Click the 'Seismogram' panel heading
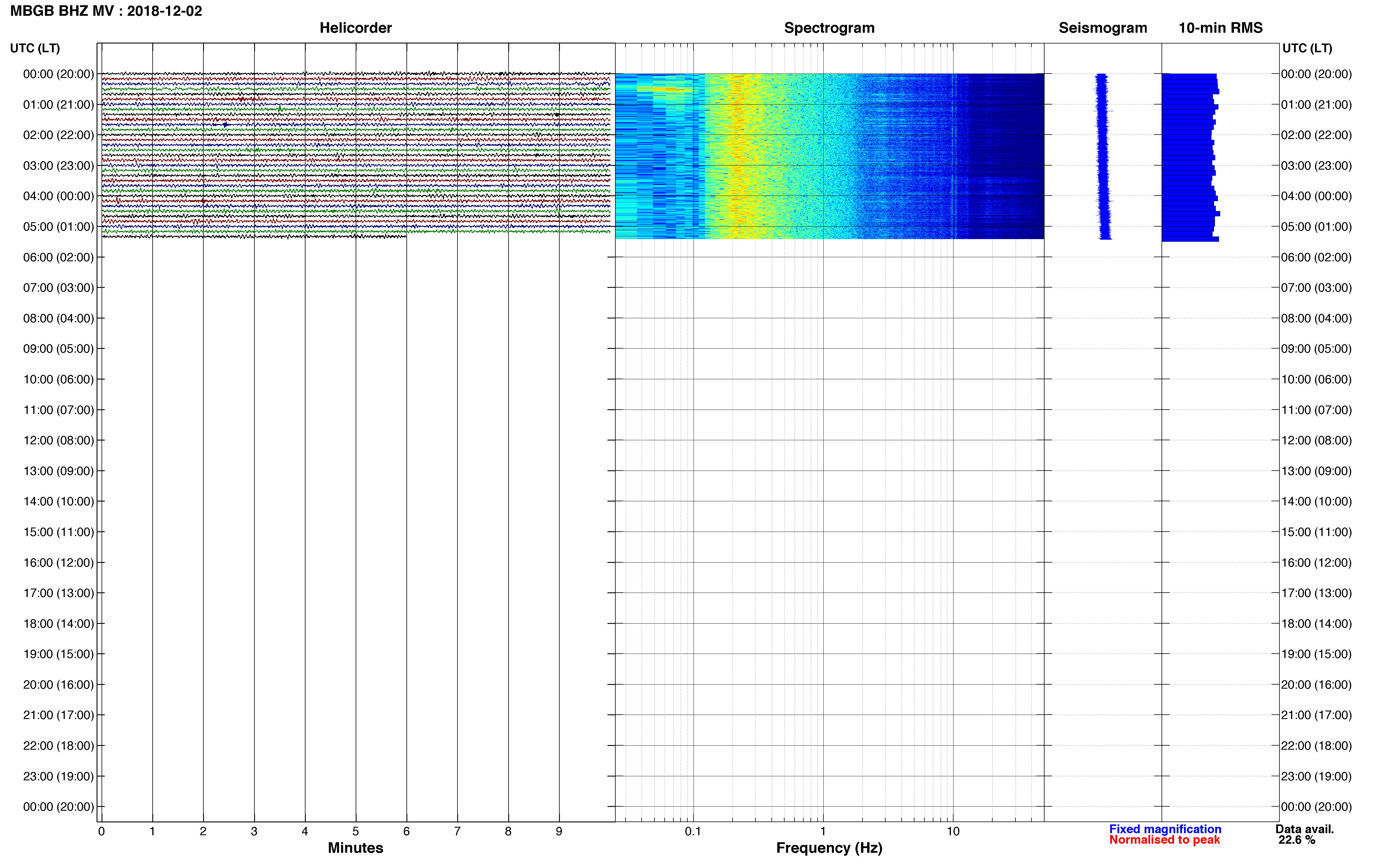The image size is (1383, 865). (1103, 27)
